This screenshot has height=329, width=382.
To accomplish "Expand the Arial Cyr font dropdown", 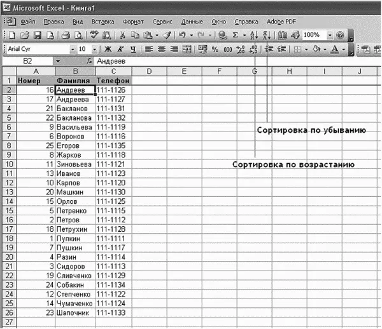I will (73, 50).
